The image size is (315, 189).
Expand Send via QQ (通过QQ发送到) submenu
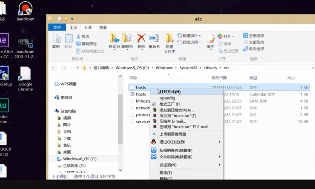[187, 142]
